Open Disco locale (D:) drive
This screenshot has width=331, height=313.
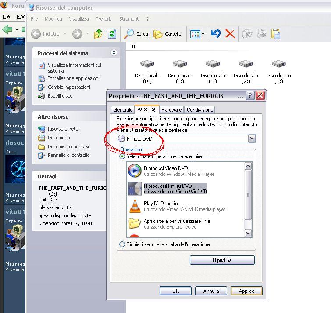click(x=147, y=72)
